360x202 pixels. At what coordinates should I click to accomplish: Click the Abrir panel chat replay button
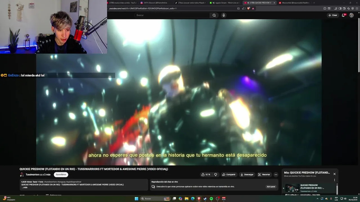pyautogui.click(x=271, y=187)
